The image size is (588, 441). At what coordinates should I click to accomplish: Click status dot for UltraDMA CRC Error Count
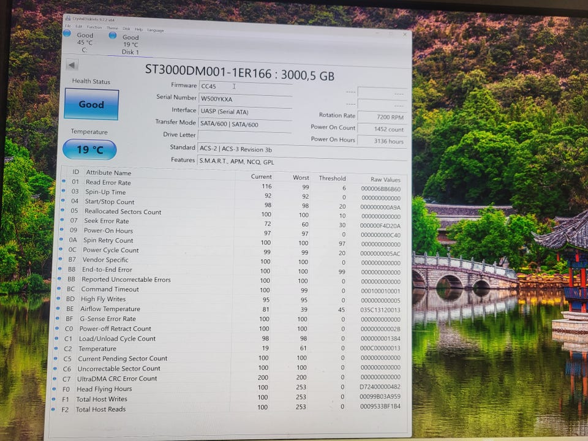click(x=55, y=379)
